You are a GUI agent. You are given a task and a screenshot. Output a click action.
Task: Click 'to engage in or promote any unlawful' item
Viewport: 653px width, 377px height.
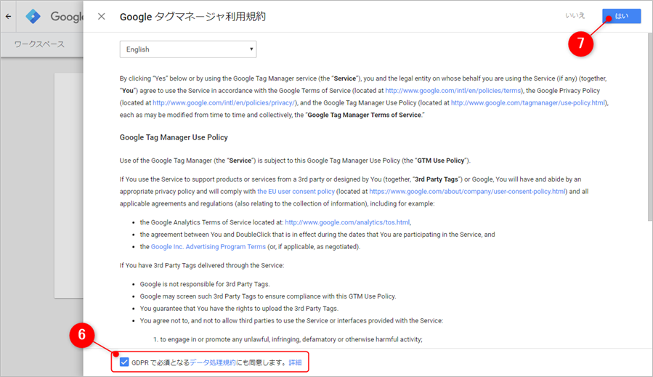(291, 339)
